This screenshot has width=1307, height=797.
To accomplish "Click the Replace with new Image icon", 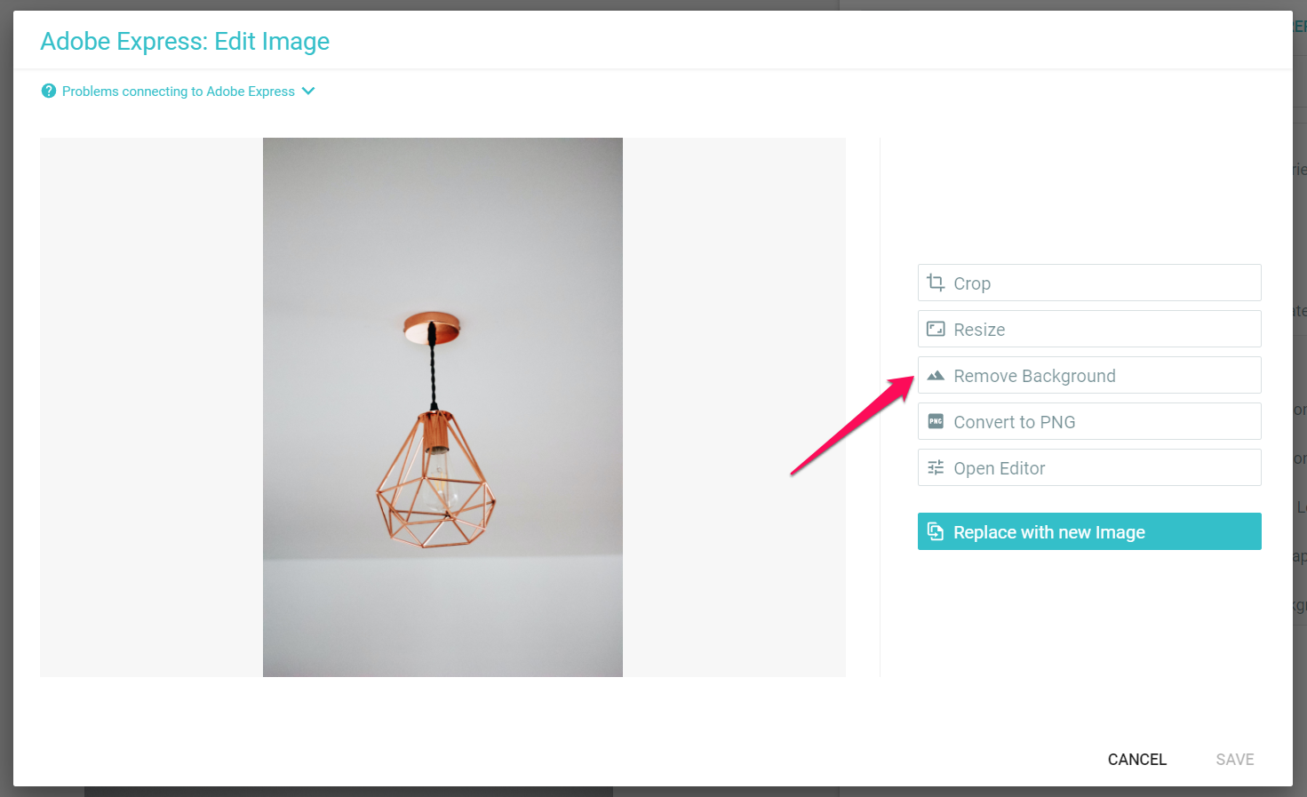I will [936, 531].
